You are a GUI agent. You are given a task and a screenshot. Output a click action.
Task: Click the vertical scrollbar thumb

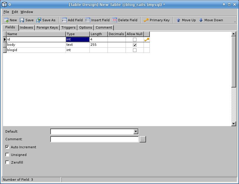pos(233,62)
